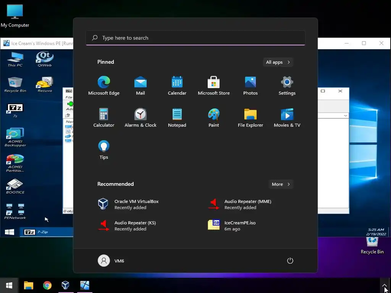Open the VM6 user account menu
This screenshot has width=391, height=293.
(x=111, y=261)
